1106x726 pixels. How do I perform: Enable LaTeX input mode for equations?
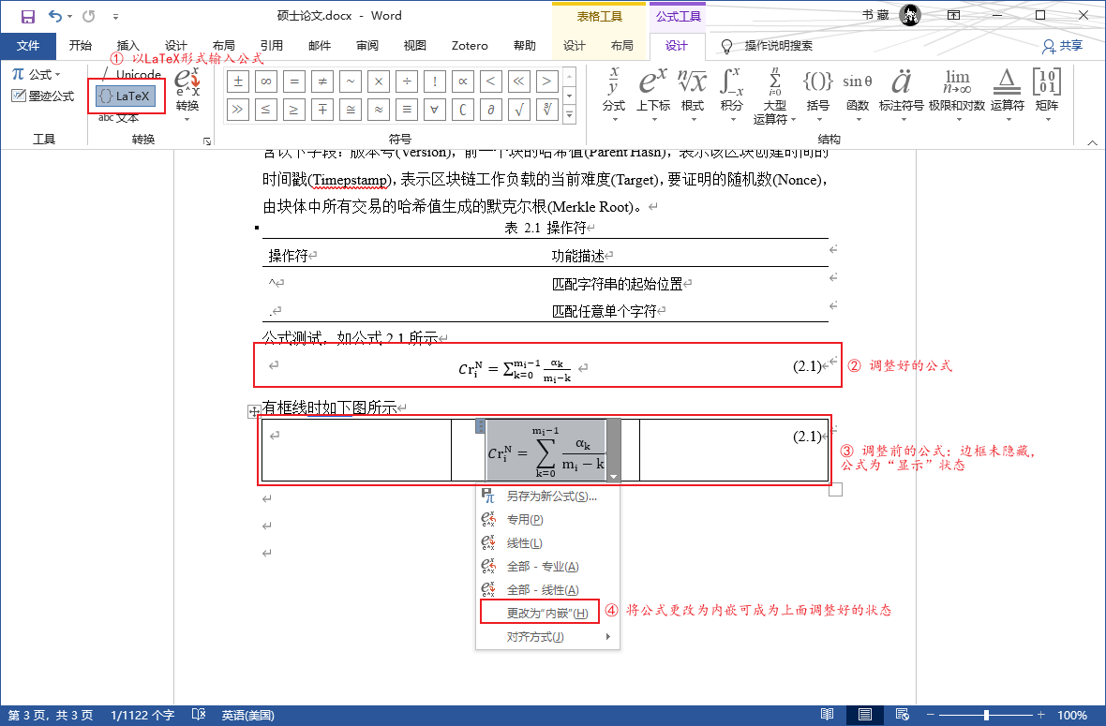pos(126,96)
